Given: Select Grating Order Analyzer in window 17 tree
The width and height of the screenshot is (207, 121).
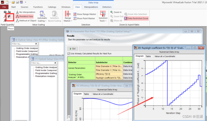Looking at the screenshot, I should coord(46,67).
